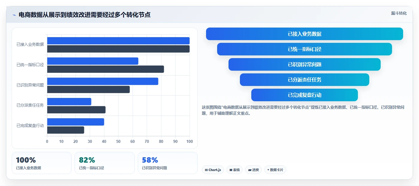Screen dimensions: 419x186
Task: Click 已识别异常问题 label under 58%
Action: click(155, 168)
